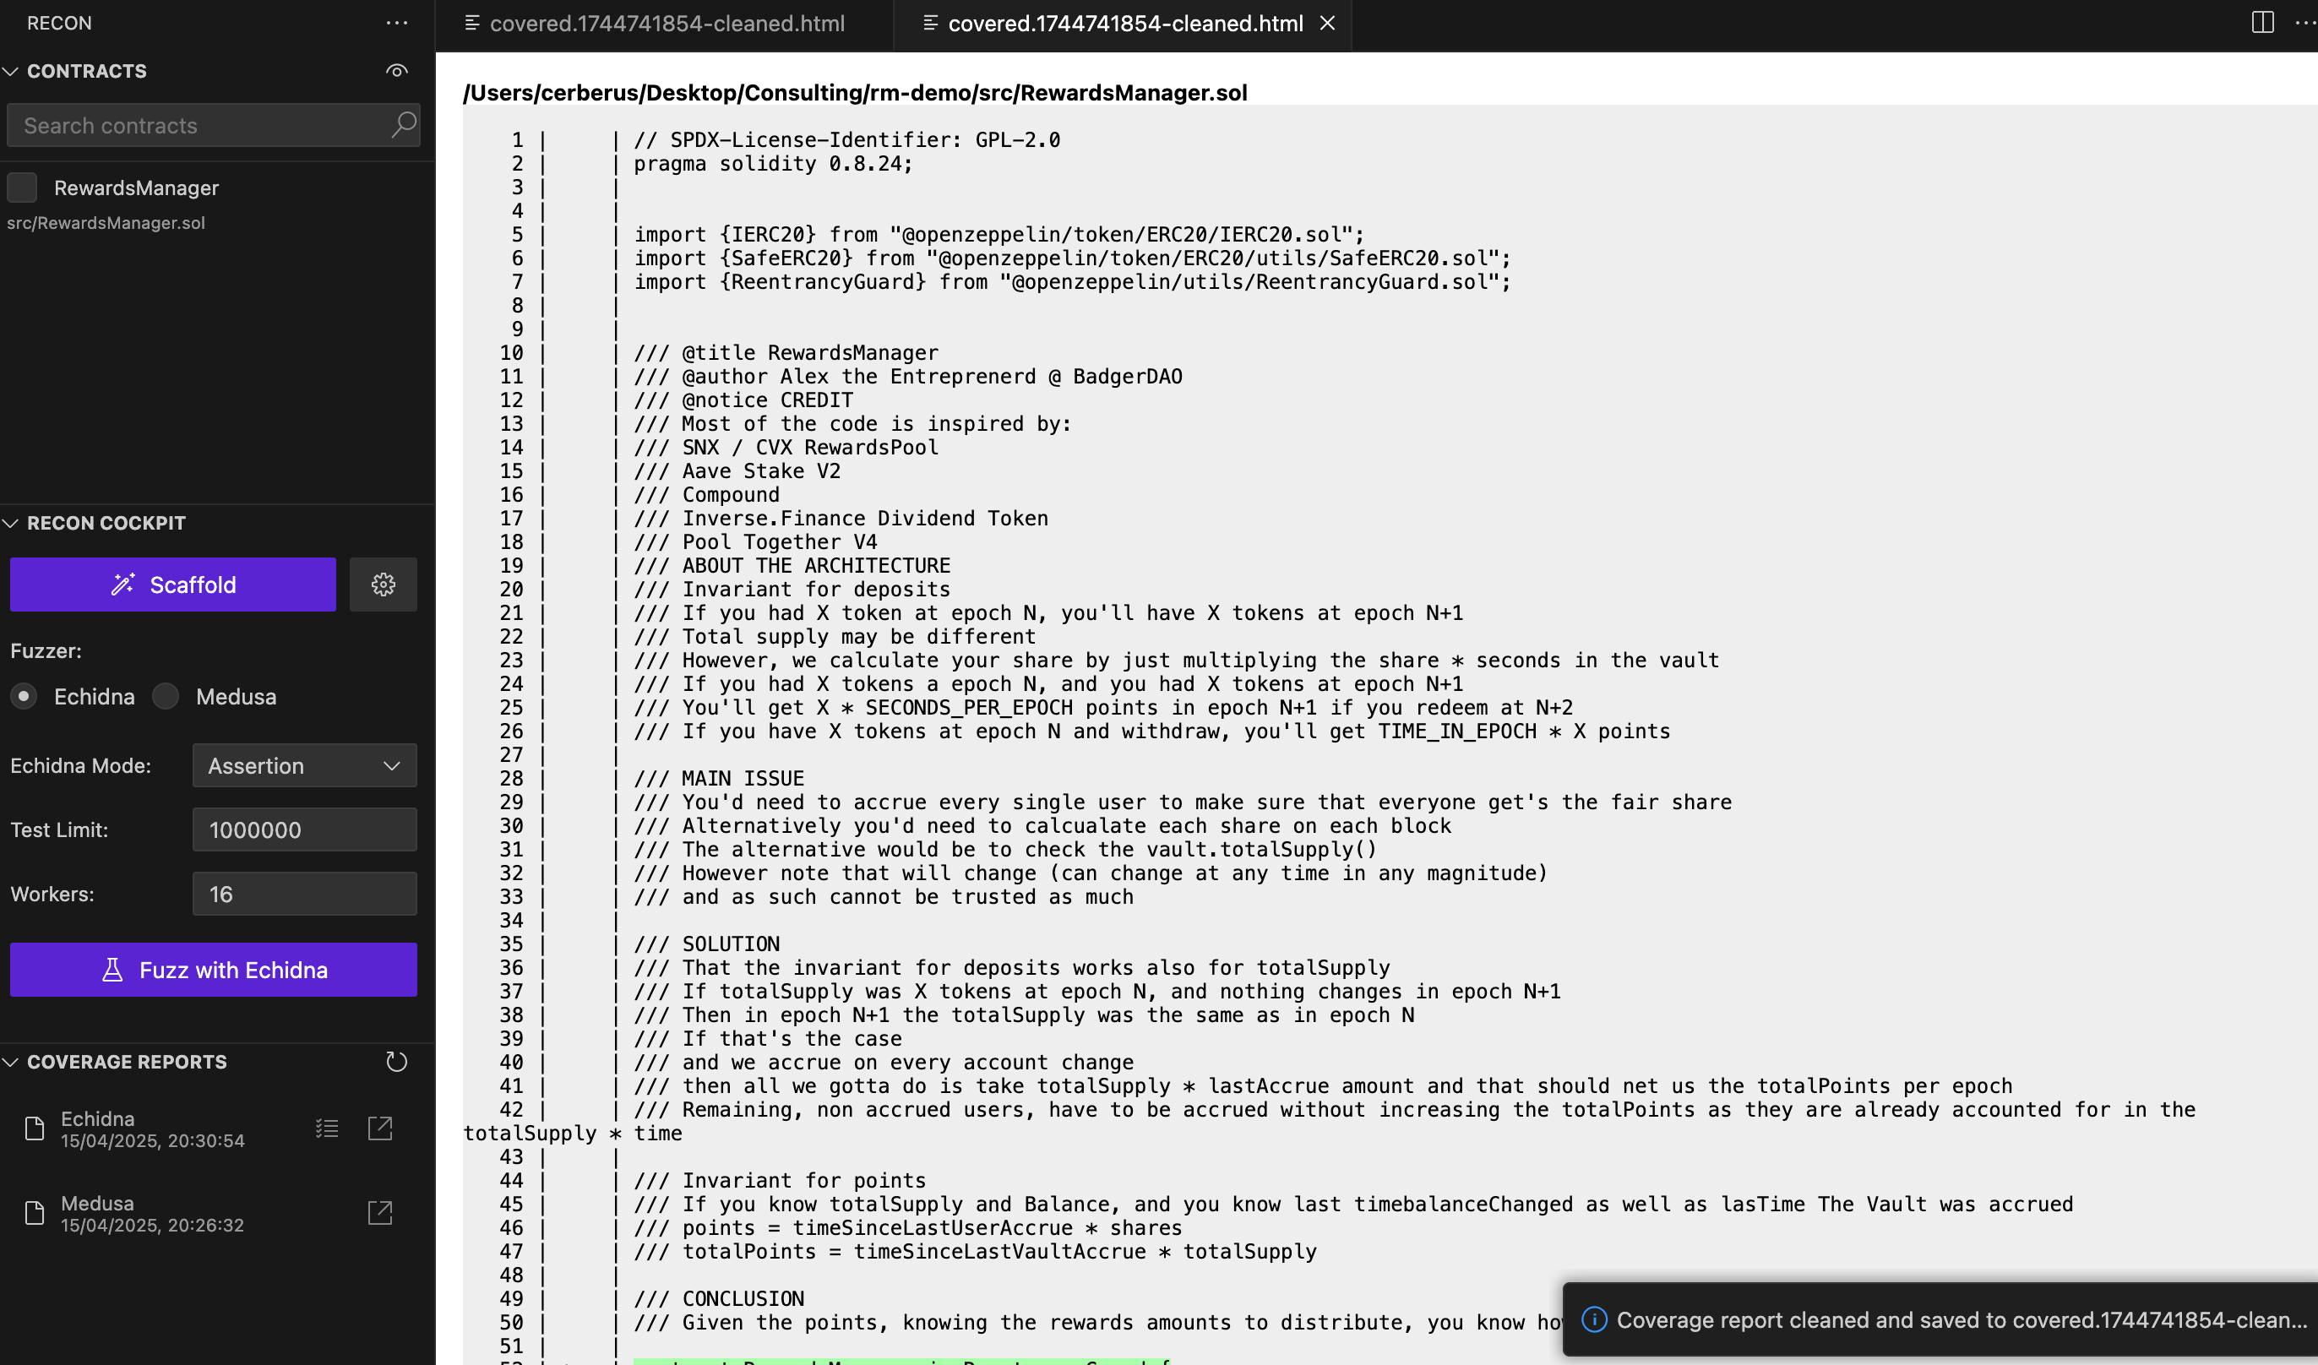The height and width of the screenshot is (1365, 2318).
Task: Click the settings gear next to Scaffold
Action: click(x=383, y=584)
